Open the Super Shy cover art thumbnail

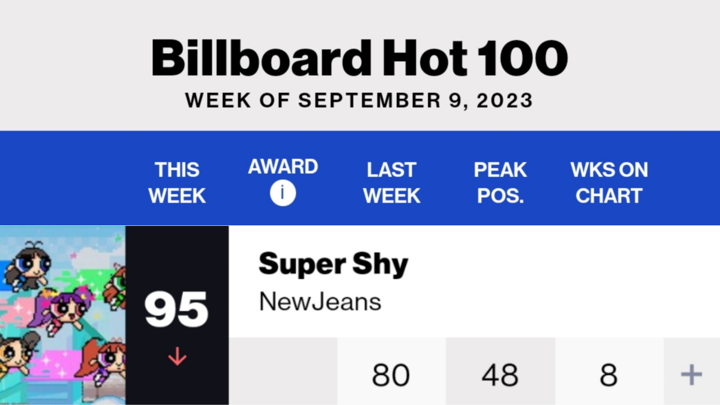pos(62,315)
